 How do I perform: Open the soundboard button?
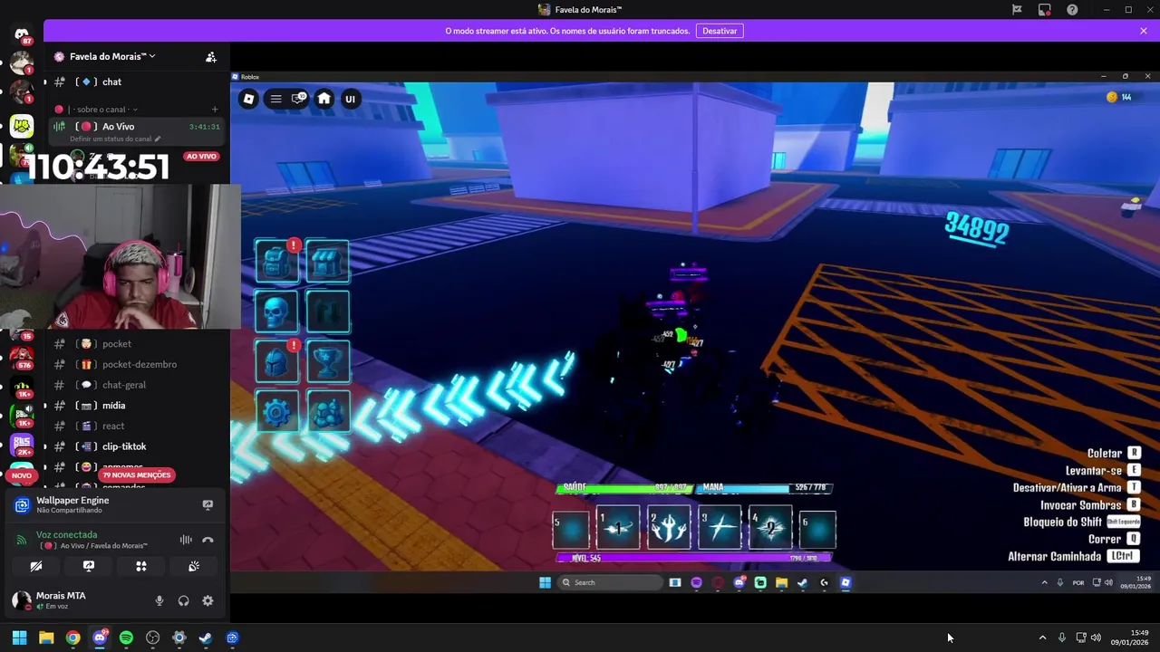click(x=194, y=566)
